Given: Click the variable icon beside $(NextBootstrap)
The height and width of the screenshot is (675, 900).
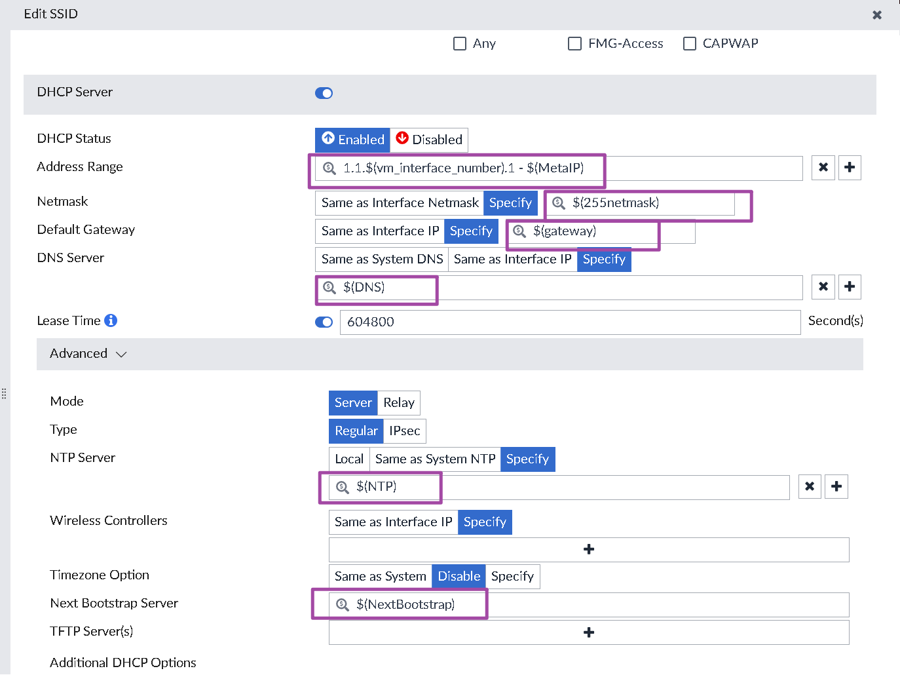Looking at the screenshot, I should tap(342, 604).
